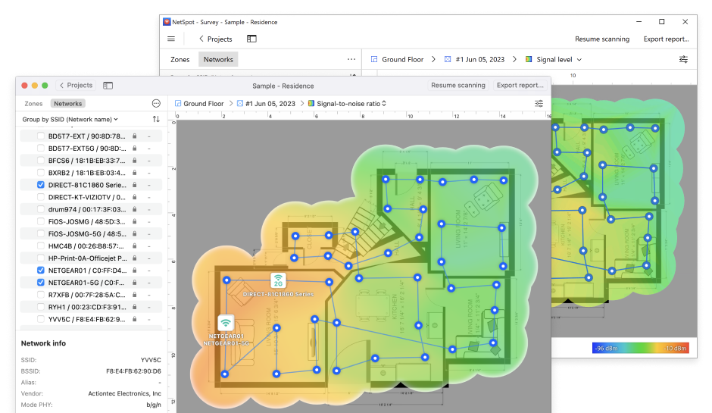Screen dimensions: 712x413
Task: Click Resume scanning in Mac window
Action: click(458, 86)
